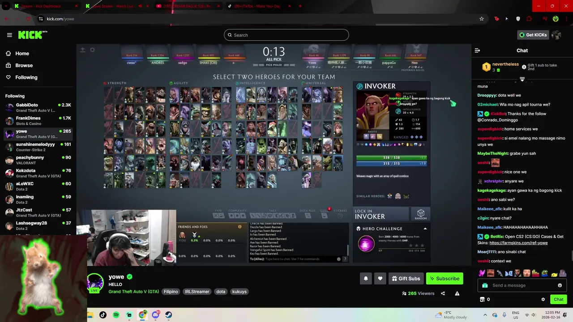This screenshot has height=322, width=573.
Task: Open the chat shop storefront icon
Action: pyautogui.click(x=482, y=299)
